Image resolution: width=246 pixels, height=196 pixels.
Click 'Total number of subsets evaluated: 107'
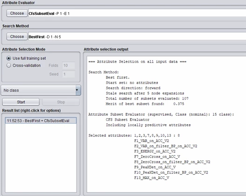[147, 98]
